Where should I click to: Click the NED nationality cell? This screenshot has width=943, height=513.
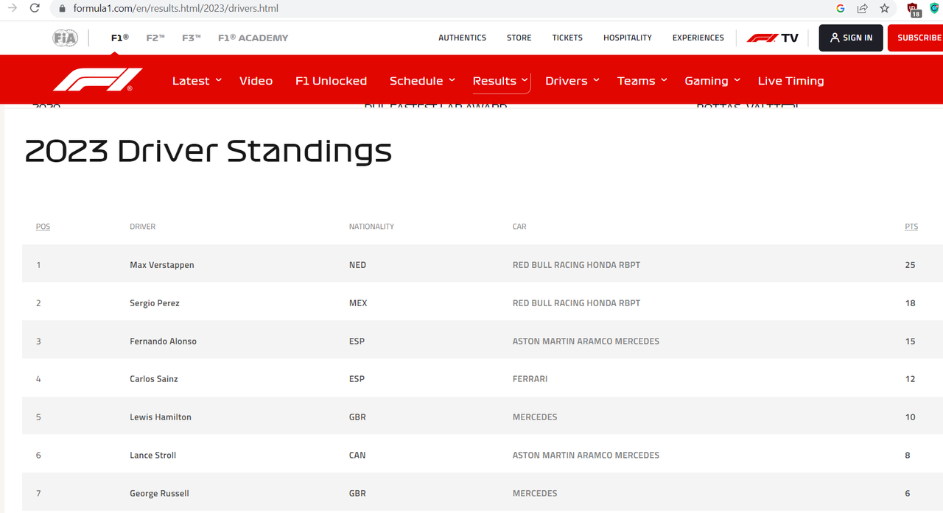tap(357, 265)
